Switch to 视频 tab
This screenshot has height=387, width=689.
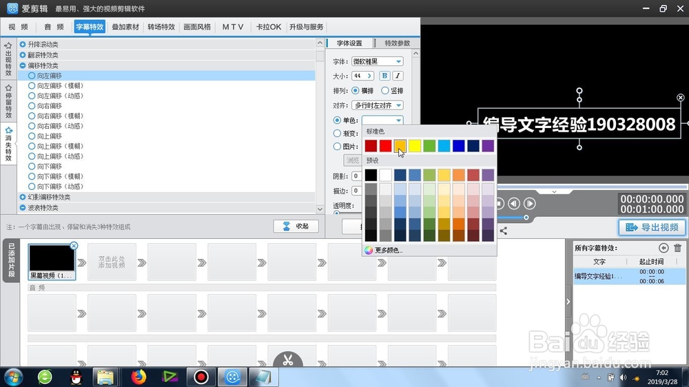(x=19, y=27)
